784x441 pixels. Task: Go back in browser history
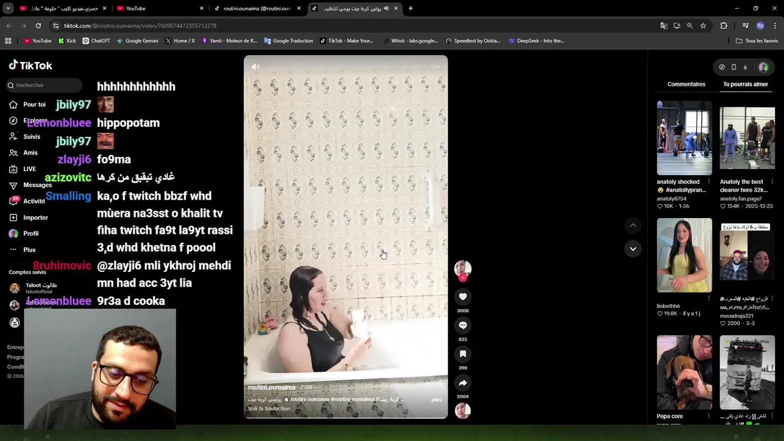[x=9, y=26]
